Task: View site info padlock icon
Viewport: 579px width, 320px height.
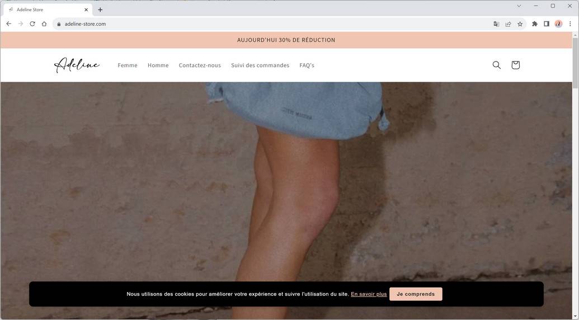Action: click(59, 24)
